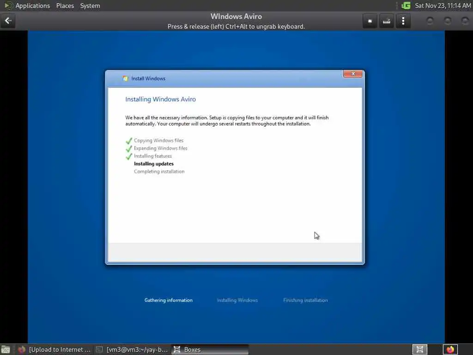Go back using the Boxes back arrow
Screen dimensions: 473x355
point(8,21)
